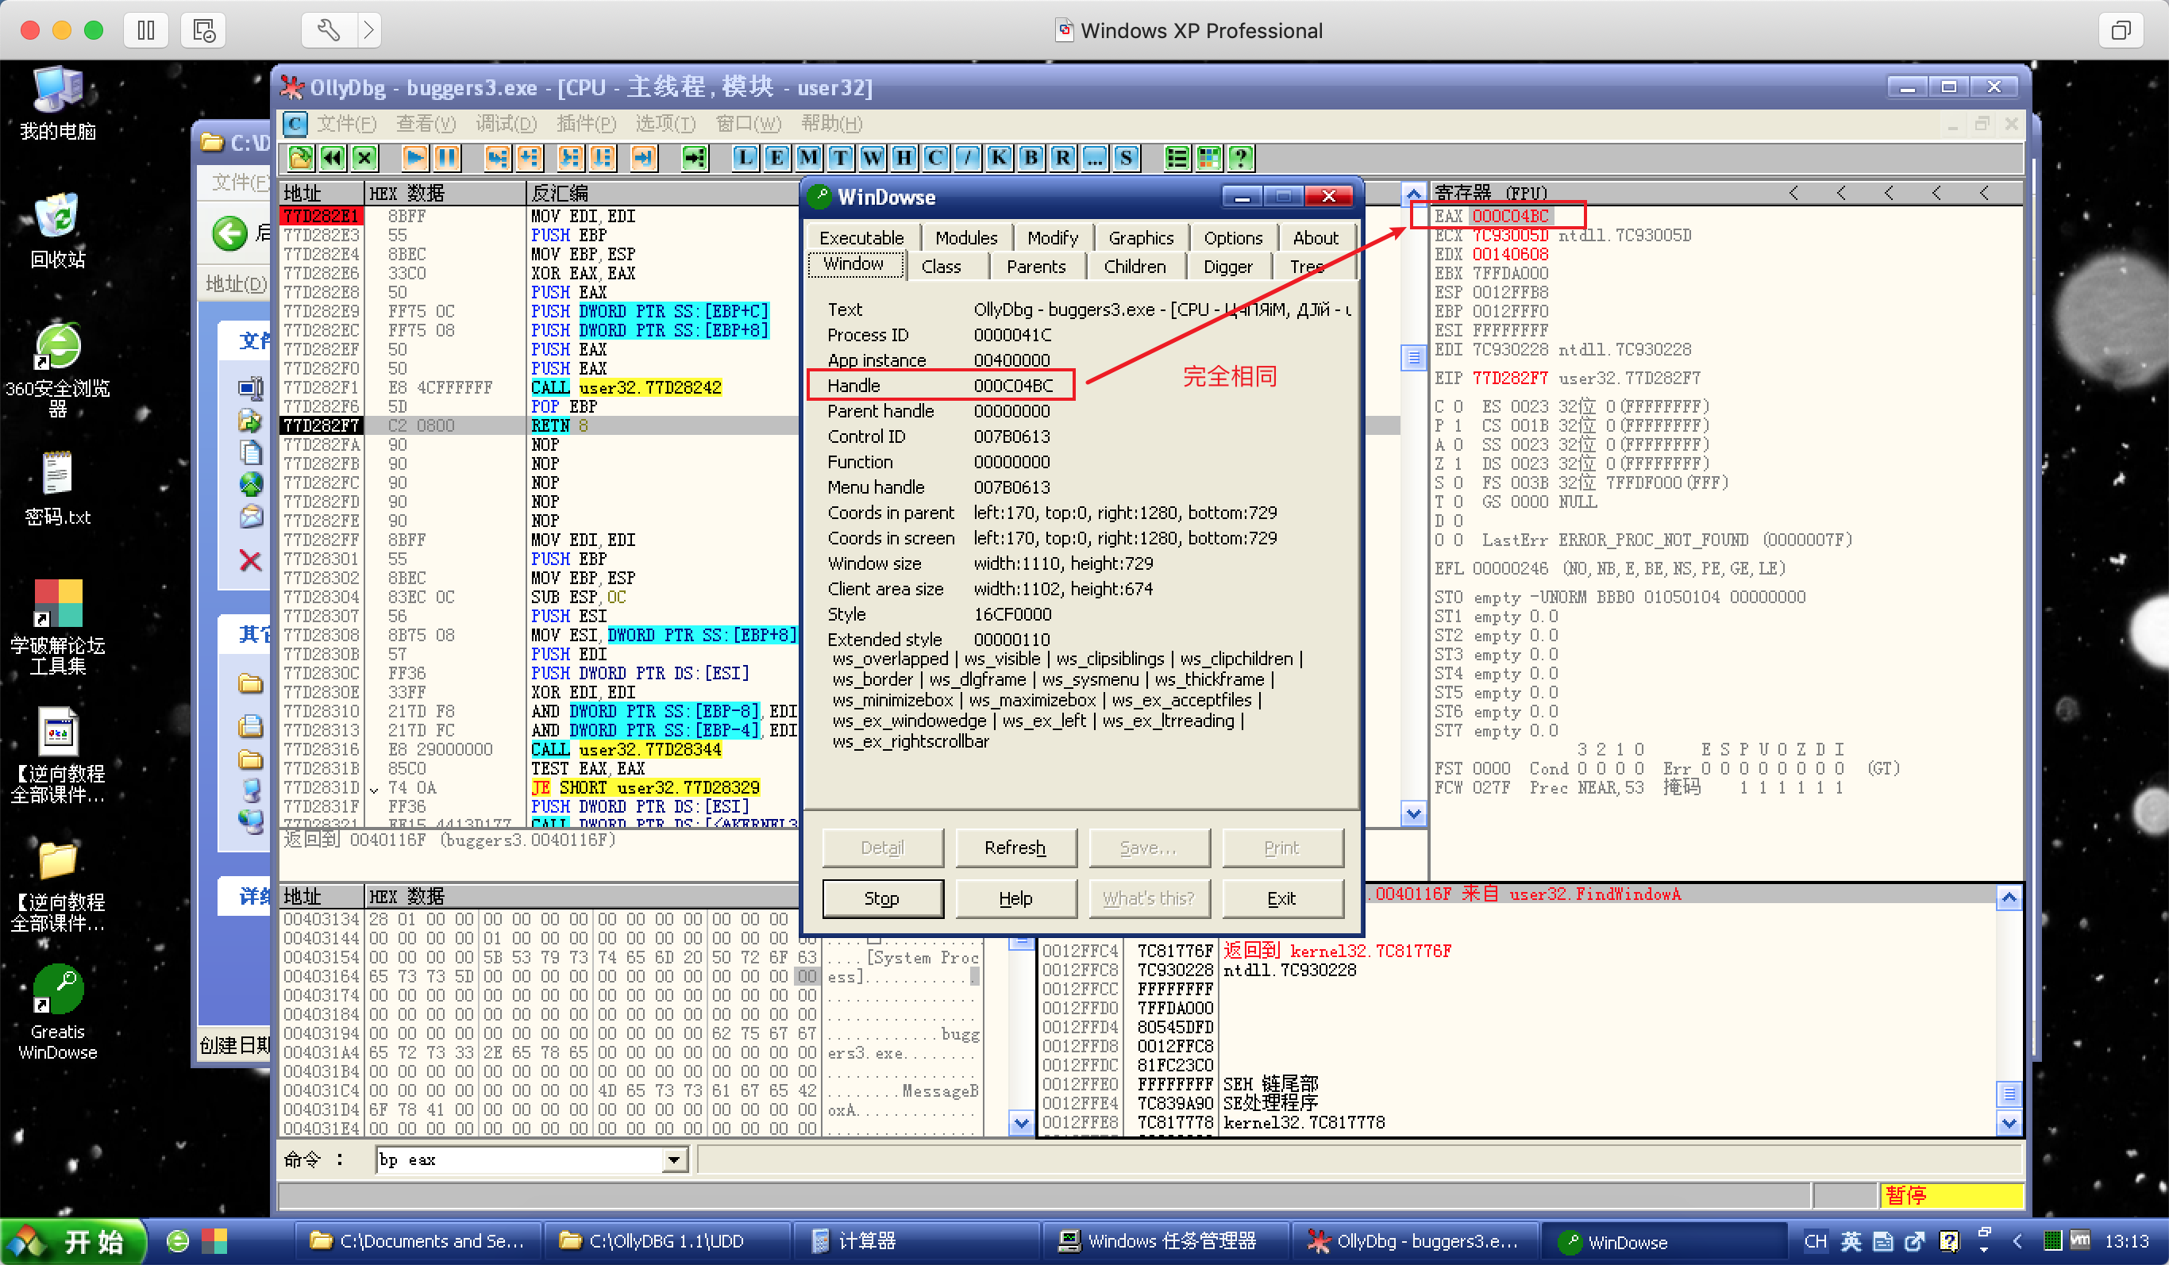Click the Run program play icon
The width and height of the screenshot is (2169, 1265).
(415, 157)
